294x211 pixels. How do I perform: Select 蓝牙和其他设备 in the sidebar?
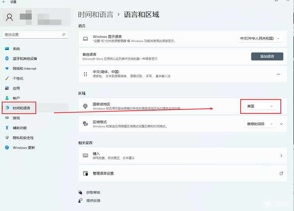pos(35,59)
